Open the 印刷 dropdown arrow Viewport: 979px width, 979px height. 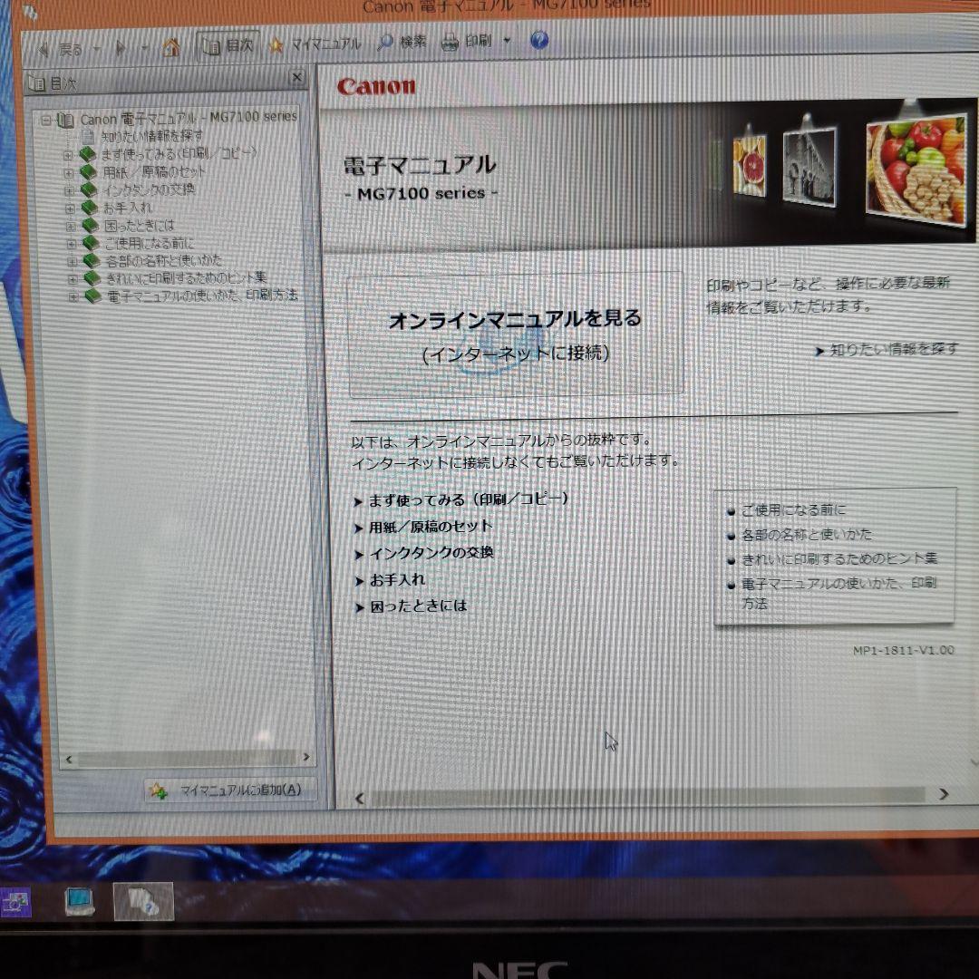[x=507, y=42]
